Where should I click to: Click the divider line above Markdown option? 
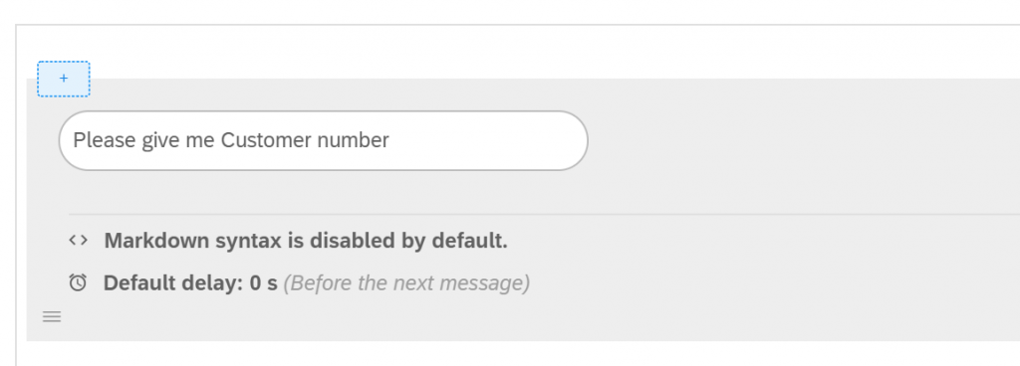coord(544,214)
